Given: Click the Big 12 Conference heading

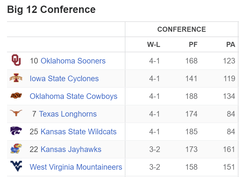Looking at the screenshot, I should (x=51, y=10).
